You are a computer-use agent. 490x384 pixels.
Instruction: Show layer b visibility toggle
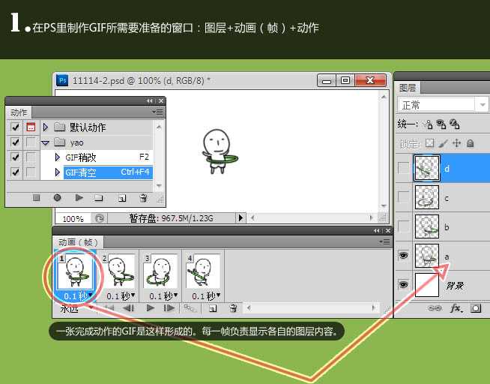pos(403,226)
